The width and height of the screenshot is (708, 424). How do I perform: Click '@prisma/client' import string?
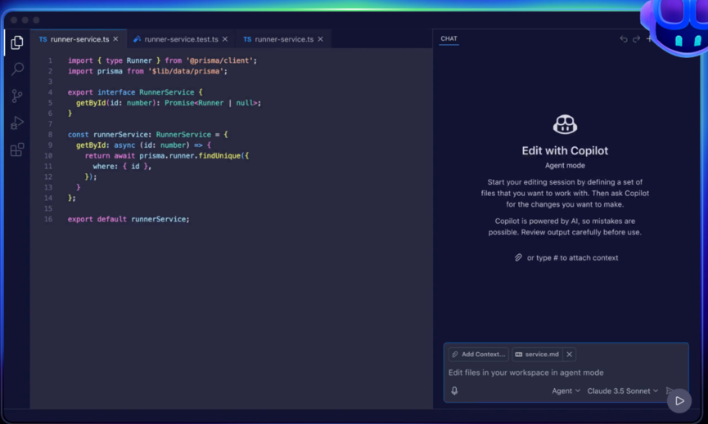tap(219, 60)
